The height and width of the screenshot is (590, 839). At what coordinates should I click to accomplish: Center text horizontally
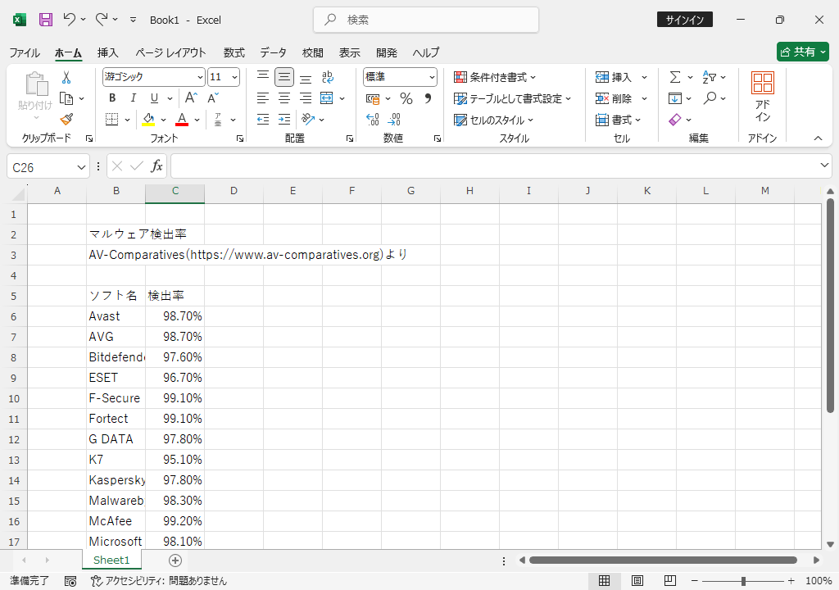pos(284,98)
